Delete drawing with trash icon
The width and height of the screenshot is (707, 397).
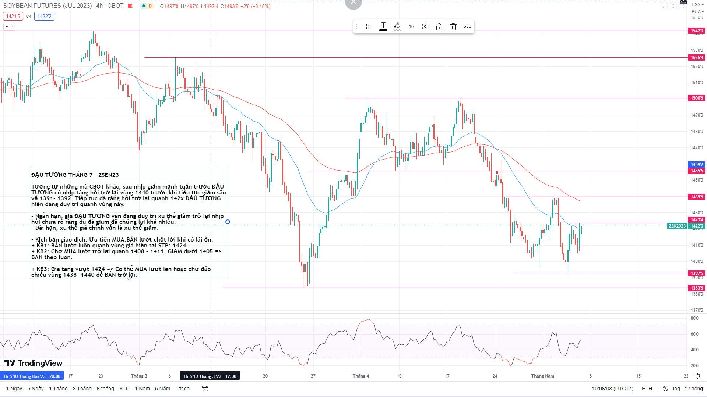tap(453, 26)
